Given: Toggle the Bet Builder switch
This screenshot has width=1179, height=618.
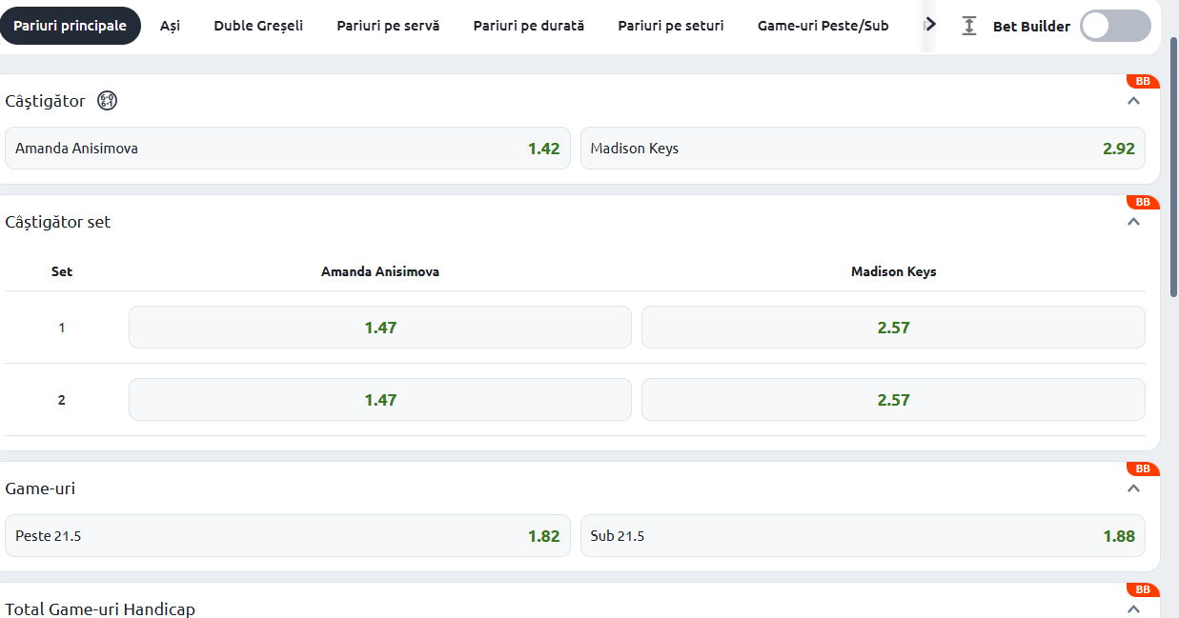Looking at the screenshot, I should (x=1115, y=27).
